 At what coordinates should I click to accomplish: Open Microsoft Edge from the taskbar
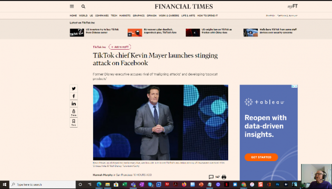point(99,185)
